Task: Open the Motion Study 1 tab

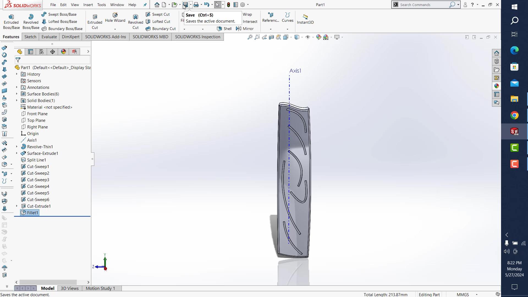Action: point(100,288)
